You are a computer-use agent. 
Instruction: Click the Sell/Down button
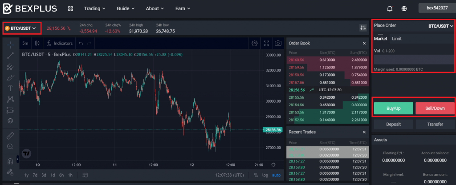435,109
